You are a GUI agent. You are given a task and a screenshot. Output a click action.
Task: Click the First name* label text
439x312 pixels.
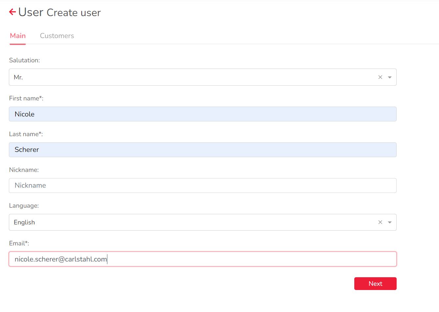pyautogui.click(x=26, y=98)
